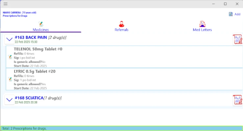Click the #168 SCIATICA title
Image resolution: width=243 pixels, height=131 pixels.
coord(29,98)
